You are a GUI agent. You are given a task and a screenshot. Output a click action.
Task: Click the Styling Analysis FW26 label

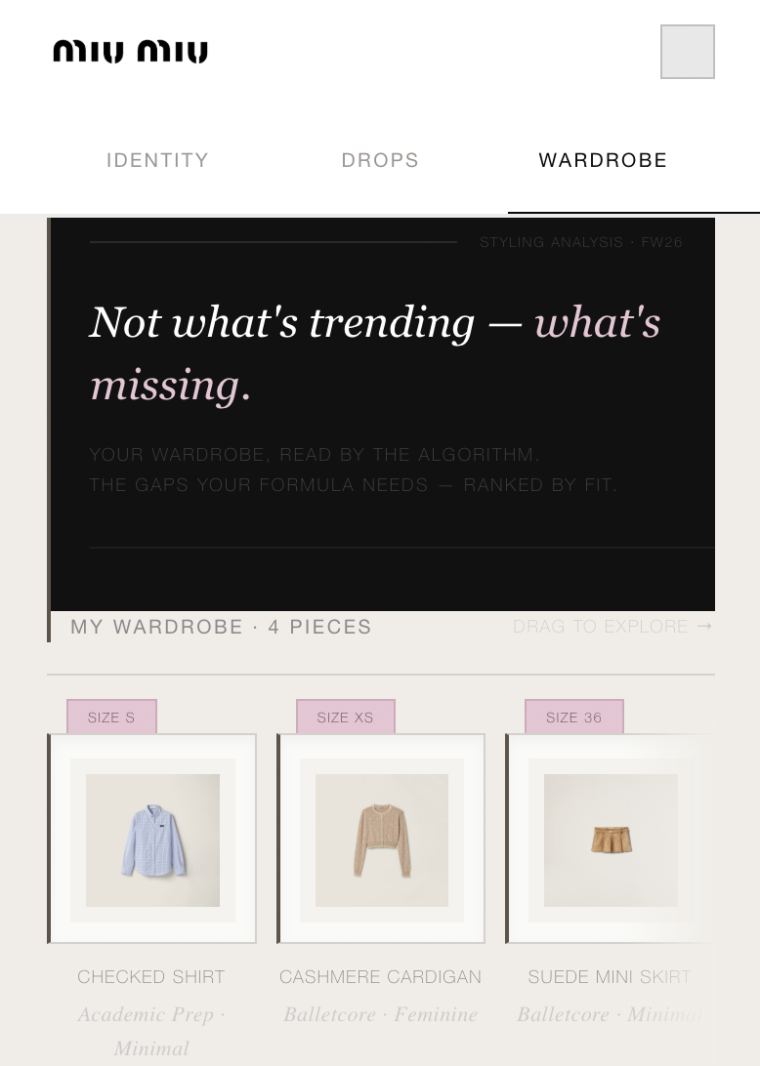coord(581,242)
